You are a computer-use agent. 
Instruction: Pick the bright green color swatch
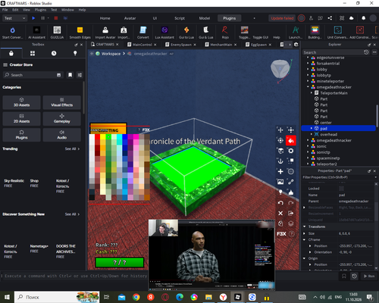tap(108, 136)
